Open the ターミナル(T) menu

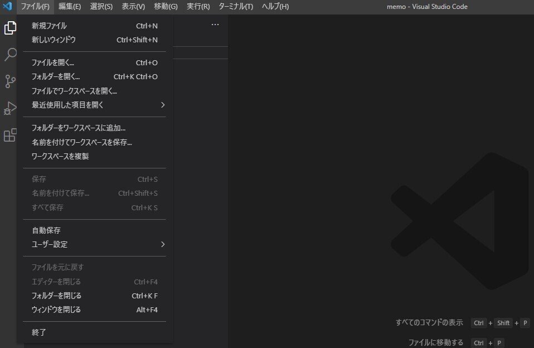pyautogui.click(x=236, y=7)
